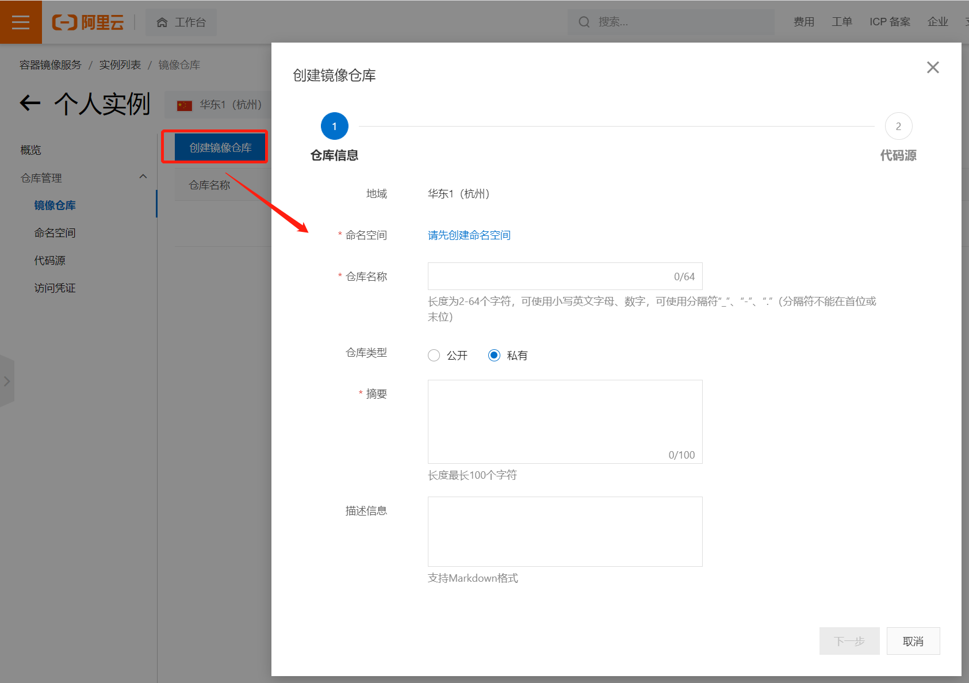Viewport: 969px width, 683px height.
Task: Go to 容器镜像服务 breadcrumb
Action: coord(51,65)
